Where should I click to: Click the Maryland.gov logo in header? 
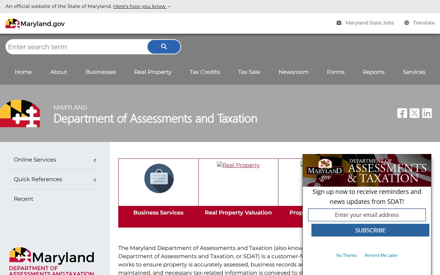click(x=35, y=23)
